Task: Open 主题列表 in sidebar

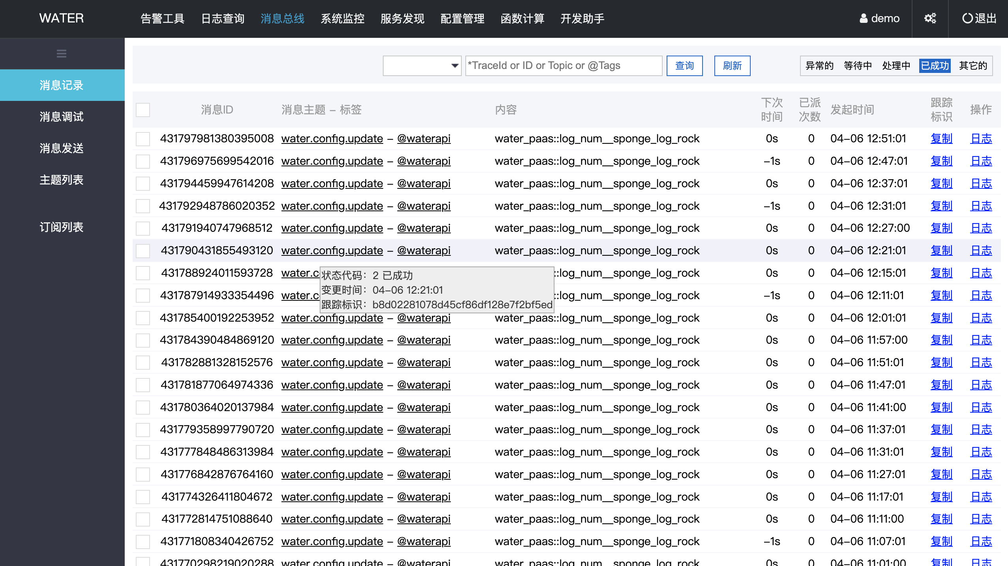Action: 62,180
